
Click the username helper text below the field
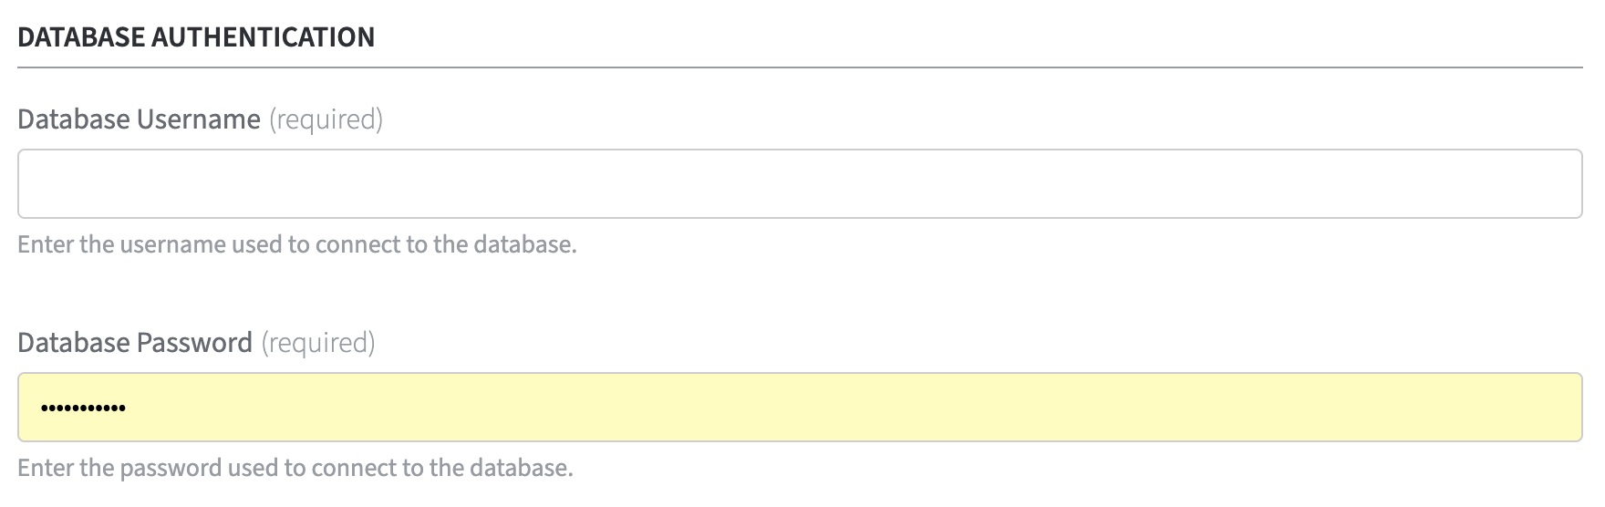[296, 244]
